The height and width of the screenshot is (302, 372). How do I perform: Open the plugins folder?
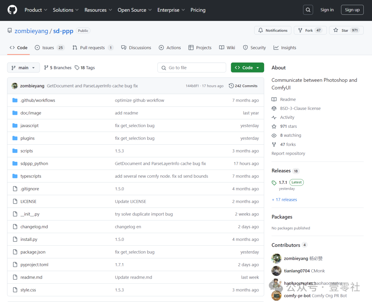[28, 138]
